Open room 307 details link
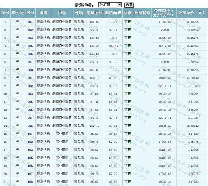This screenshot has height=186, width=208. point(30,62)
